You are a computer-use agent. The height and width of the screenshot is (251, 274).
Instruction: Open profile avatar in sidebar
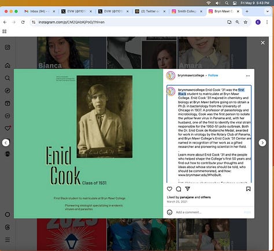[8, 154]
